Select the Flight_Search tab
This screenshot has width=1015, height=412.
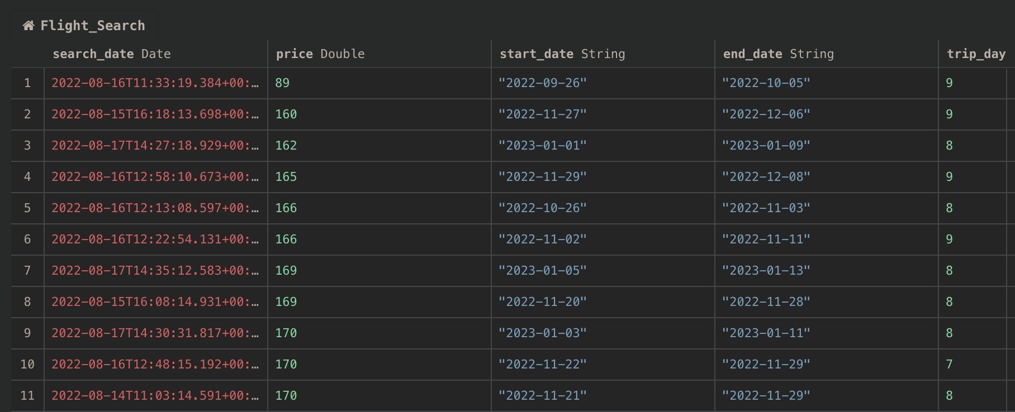[92, 26]
